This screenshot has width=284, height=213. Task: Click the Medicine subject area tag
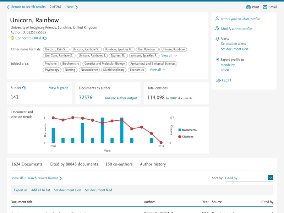(x=51, y=64)
